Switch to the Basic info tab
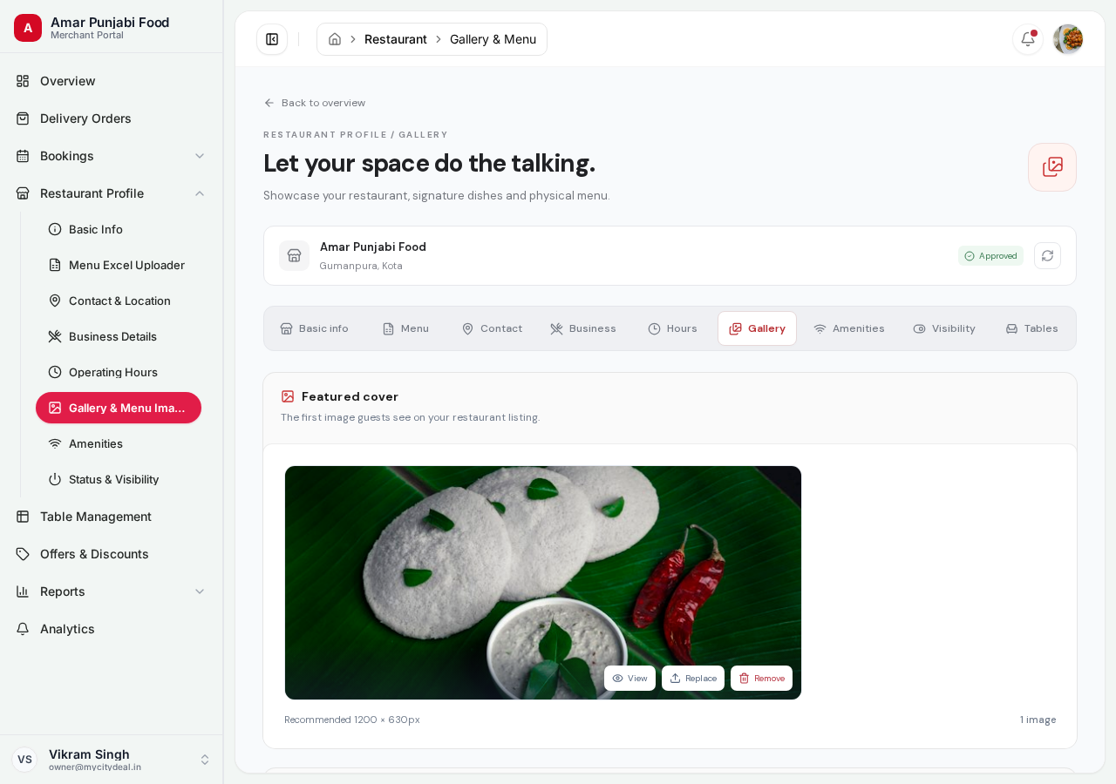This screenshot has height=784, width=1116. (x=314, y=328)
